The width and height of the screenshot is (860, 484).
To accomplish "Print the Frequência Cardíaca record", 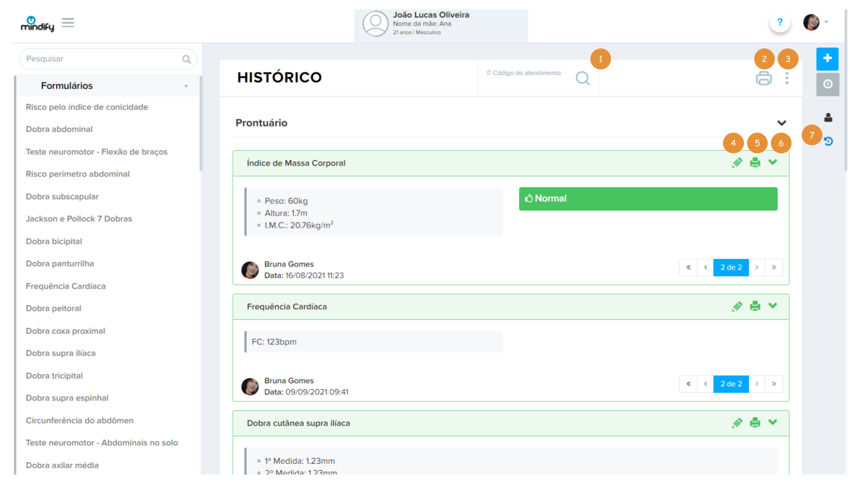I will click(x=755, y=306).
